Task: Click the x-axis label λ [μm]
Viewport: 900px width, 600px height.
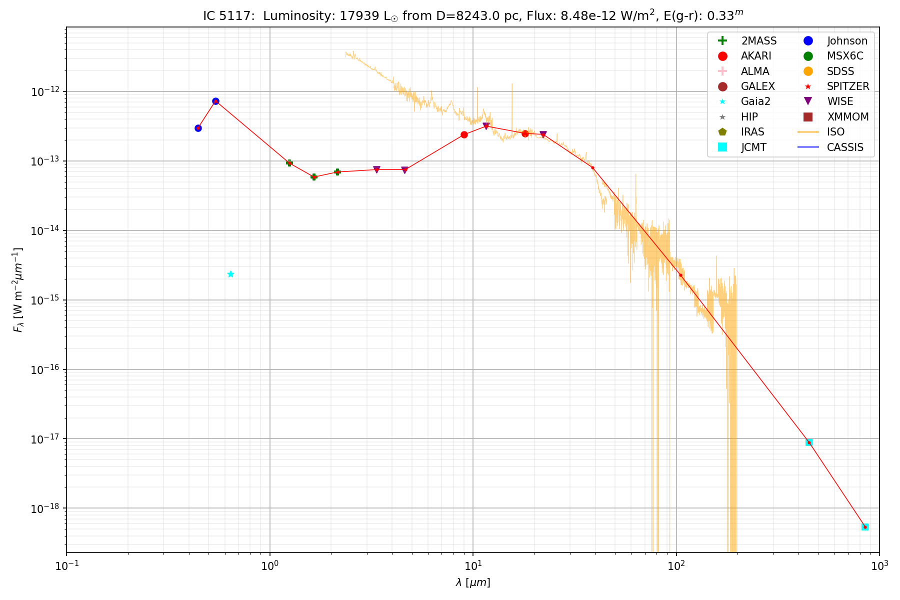Action: (x=472, y=582)
